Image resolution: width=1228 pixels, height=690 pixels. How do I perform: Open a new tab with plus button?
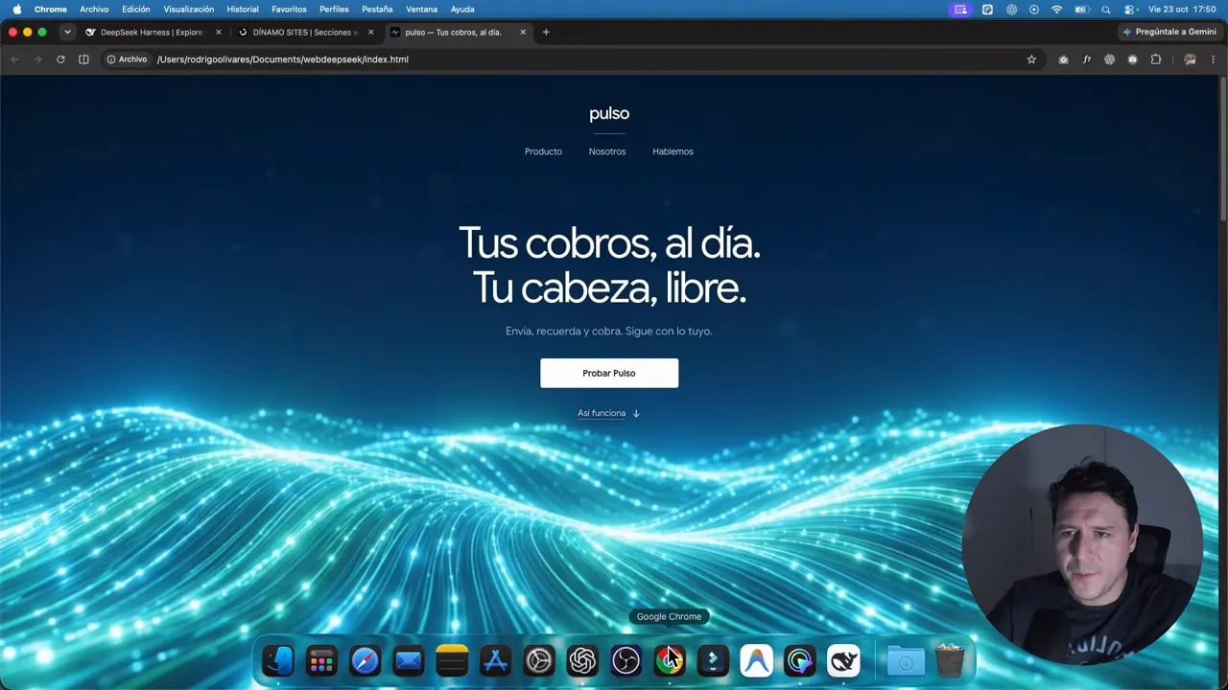[x=546, y=32]
